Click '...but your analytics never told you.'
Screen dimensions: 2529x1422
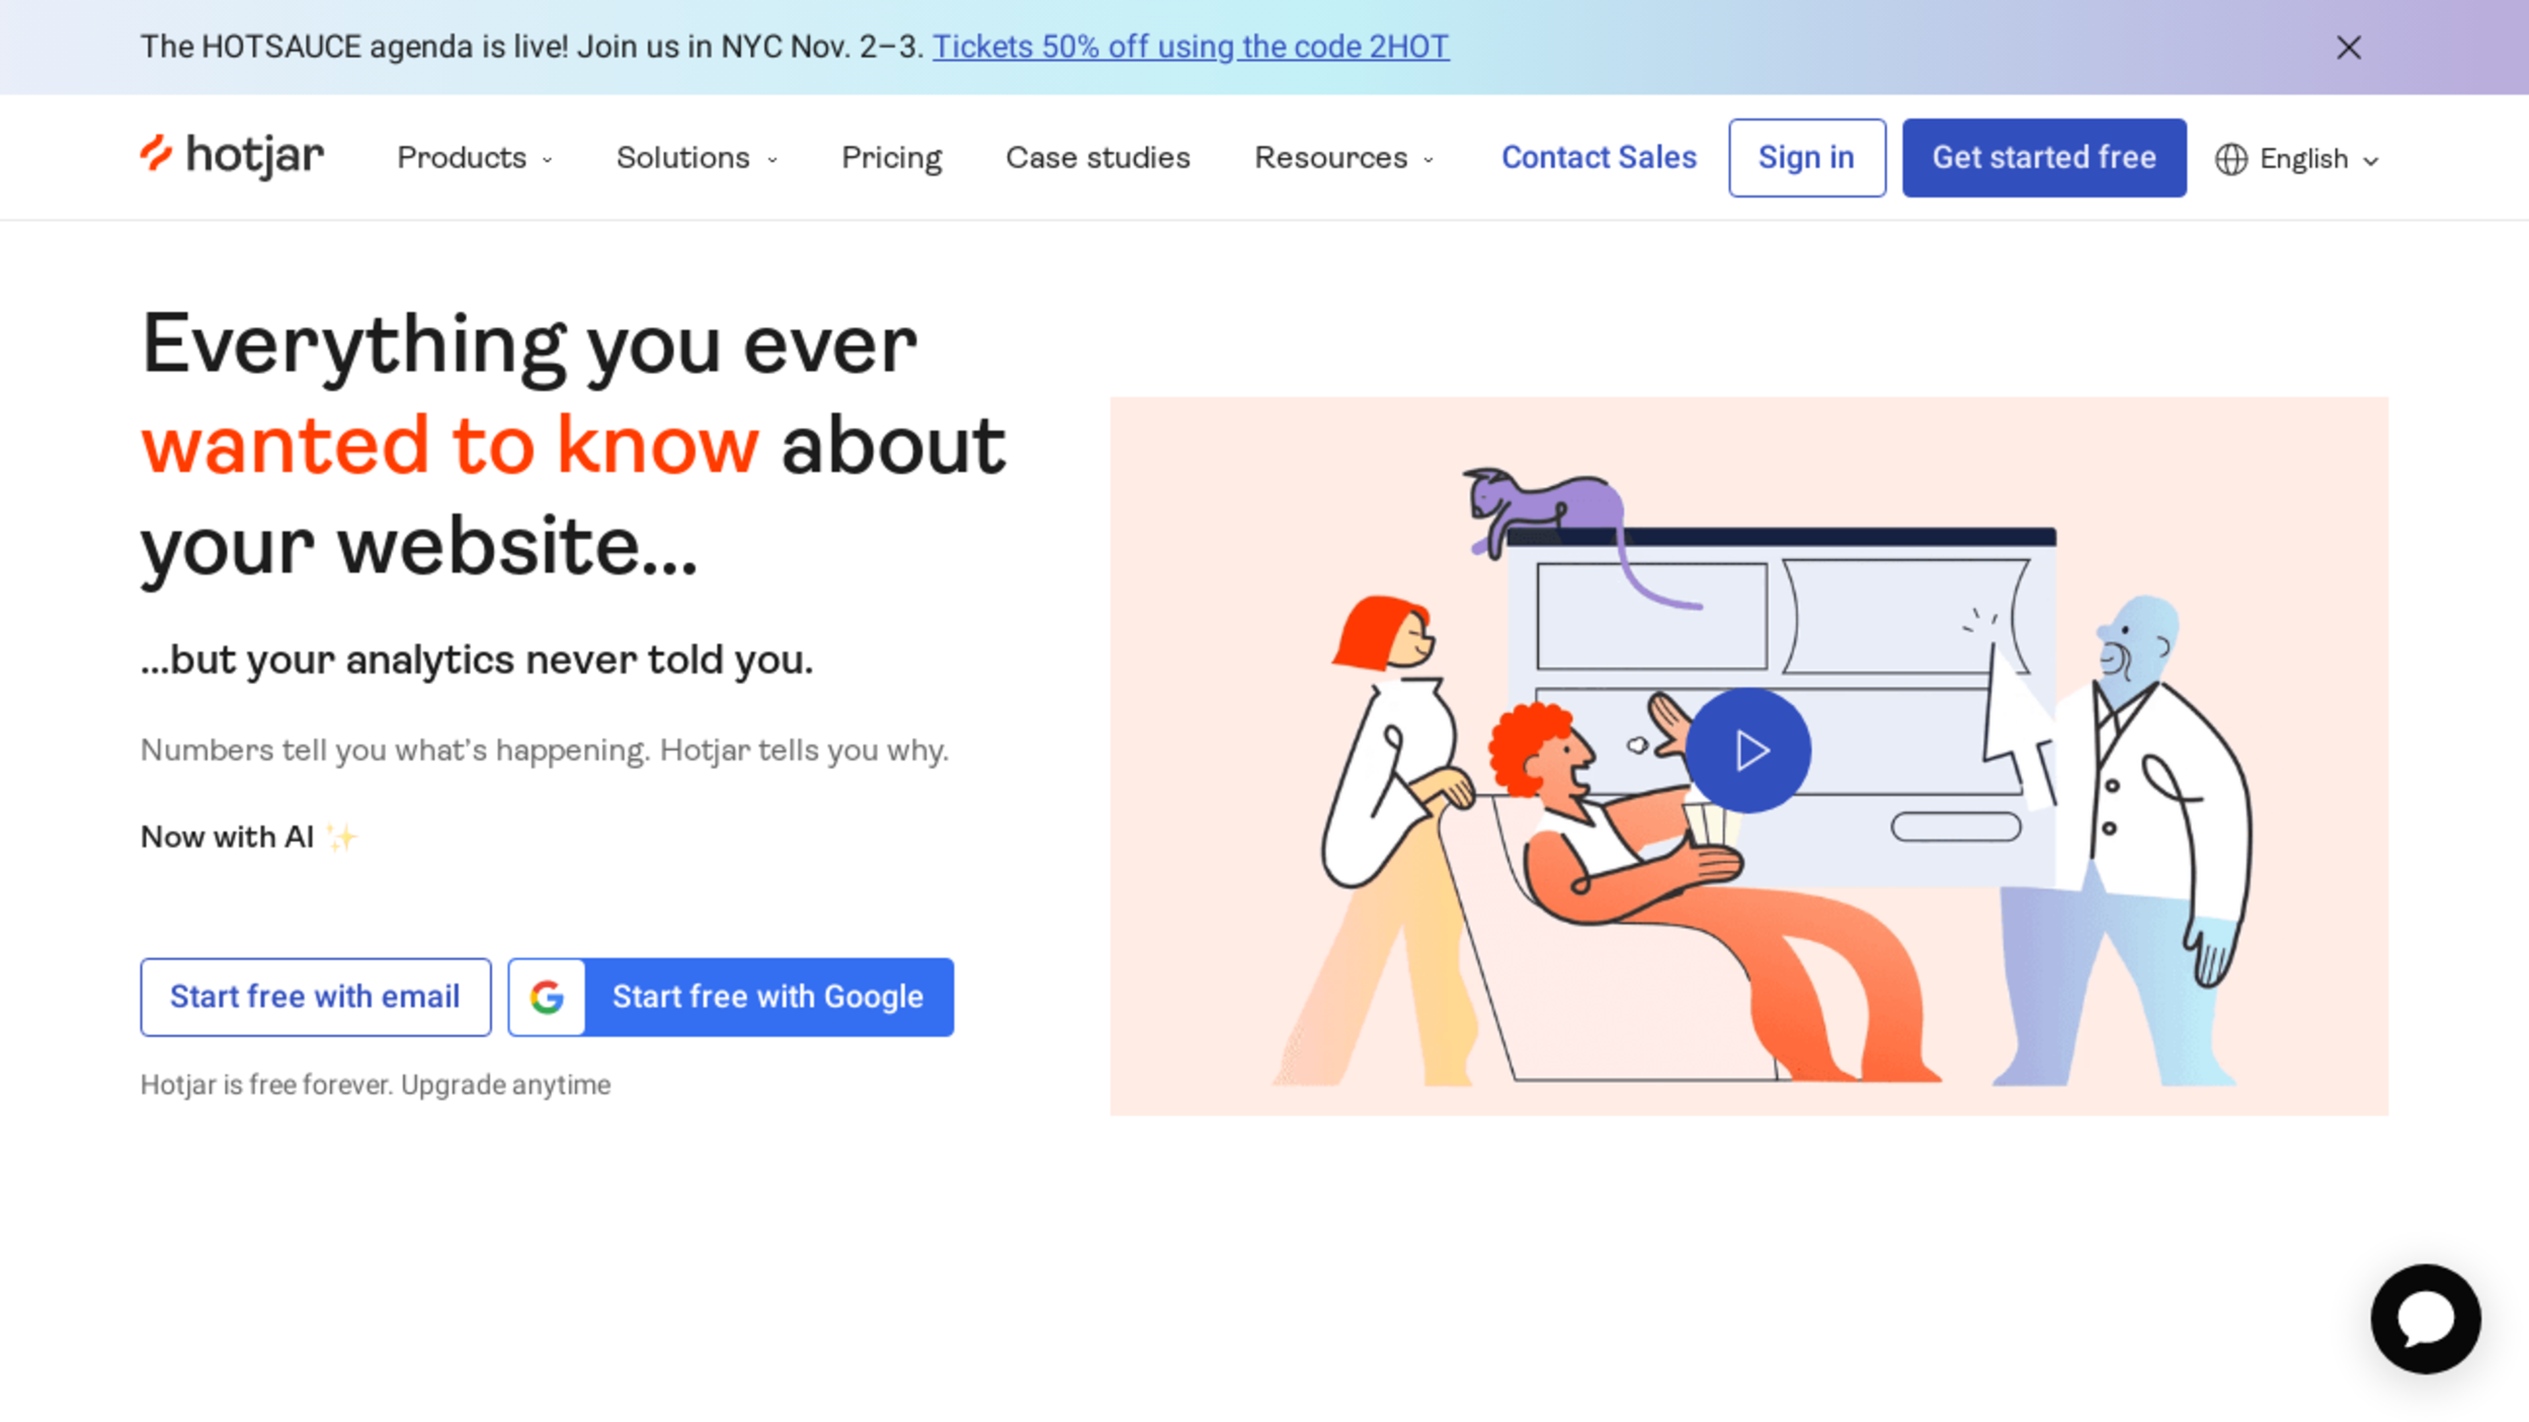(477, 660)
